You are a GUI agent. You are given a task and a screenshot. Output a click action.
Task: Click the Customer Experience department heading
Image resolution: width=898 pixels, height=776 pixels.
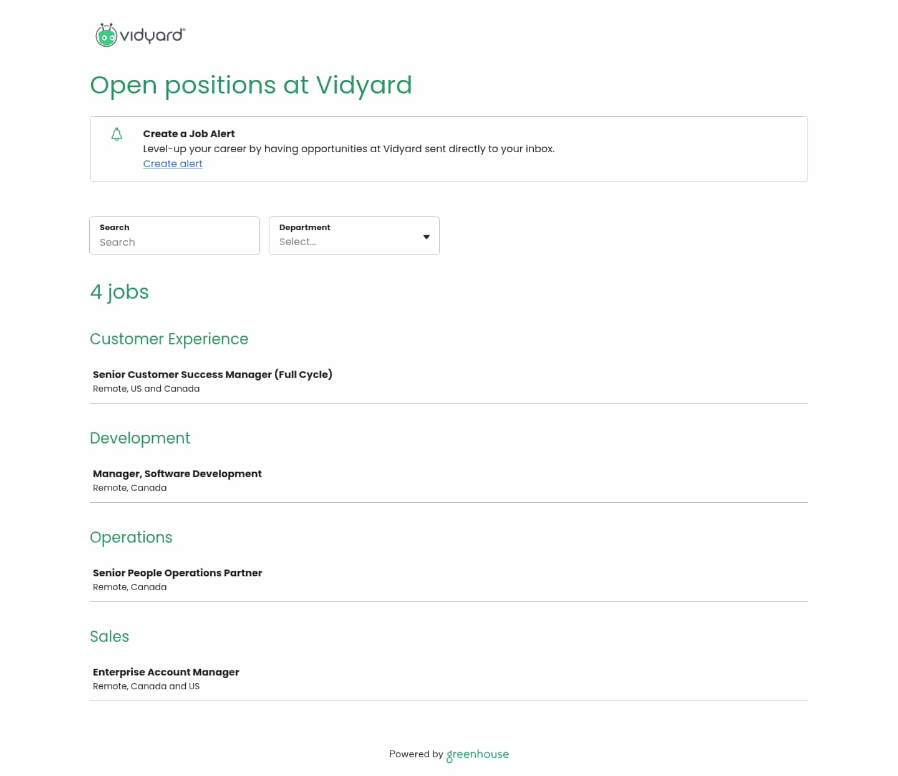click(169, 339)
